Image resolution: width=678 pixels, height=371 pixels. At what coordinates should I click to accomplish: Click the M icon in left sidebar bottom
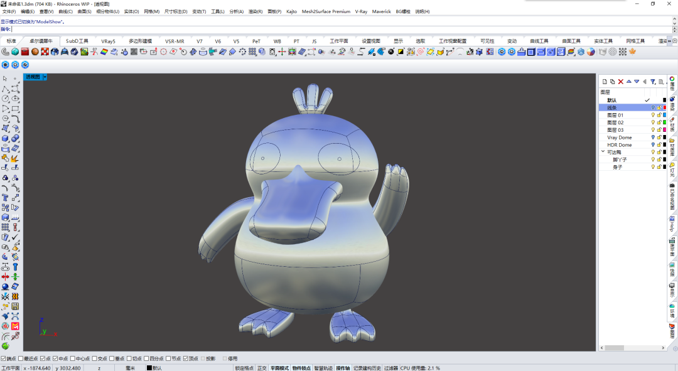pyautogui.click(x=15, y=326)
